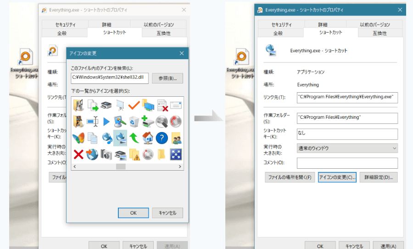Select the monitor with paintbrush icon

click(120, 122)
